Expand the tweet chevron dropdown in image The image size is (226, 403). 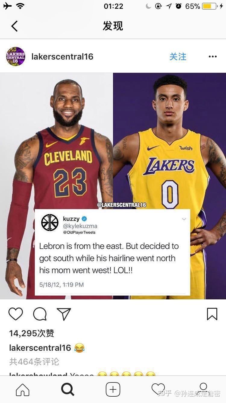(x=184, y=219)
